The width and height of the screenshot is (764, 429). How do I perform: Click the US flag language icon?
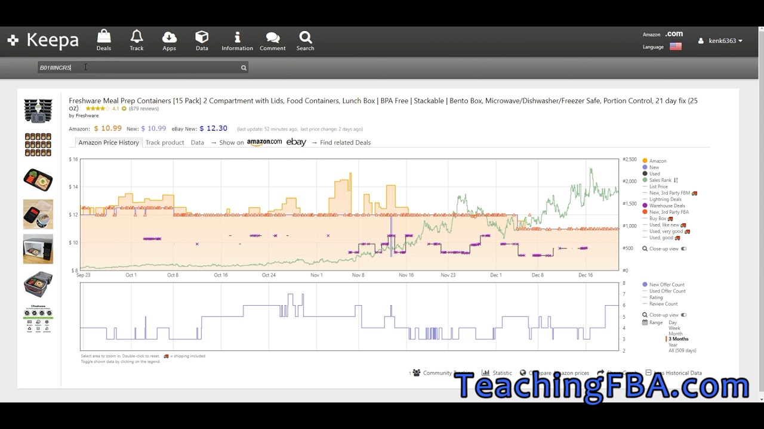point(676,46)
